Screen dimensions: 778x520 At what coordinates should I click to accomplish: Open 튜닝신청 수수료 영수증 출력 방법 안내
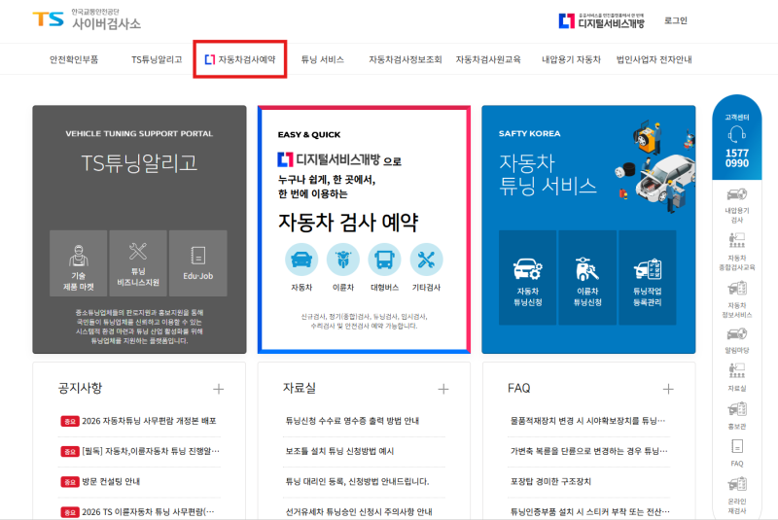352,421
